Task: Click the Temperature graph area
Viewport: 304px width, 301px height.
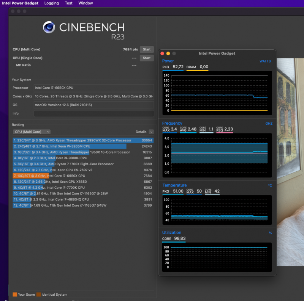Action: point(217,210)
